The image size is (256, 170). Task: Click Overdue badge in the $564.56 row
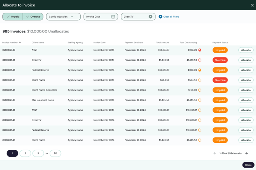220,80
